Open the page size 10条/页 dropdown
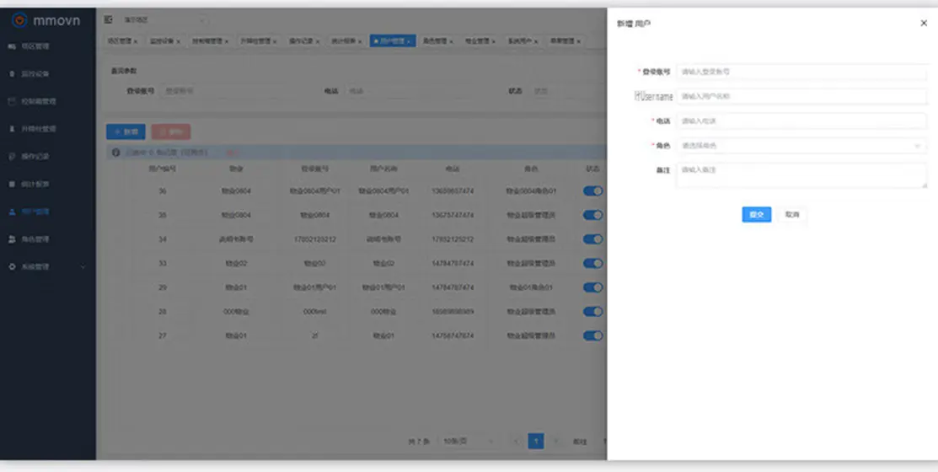The width and height of the screenshot is (938, 472). [468, 442]
